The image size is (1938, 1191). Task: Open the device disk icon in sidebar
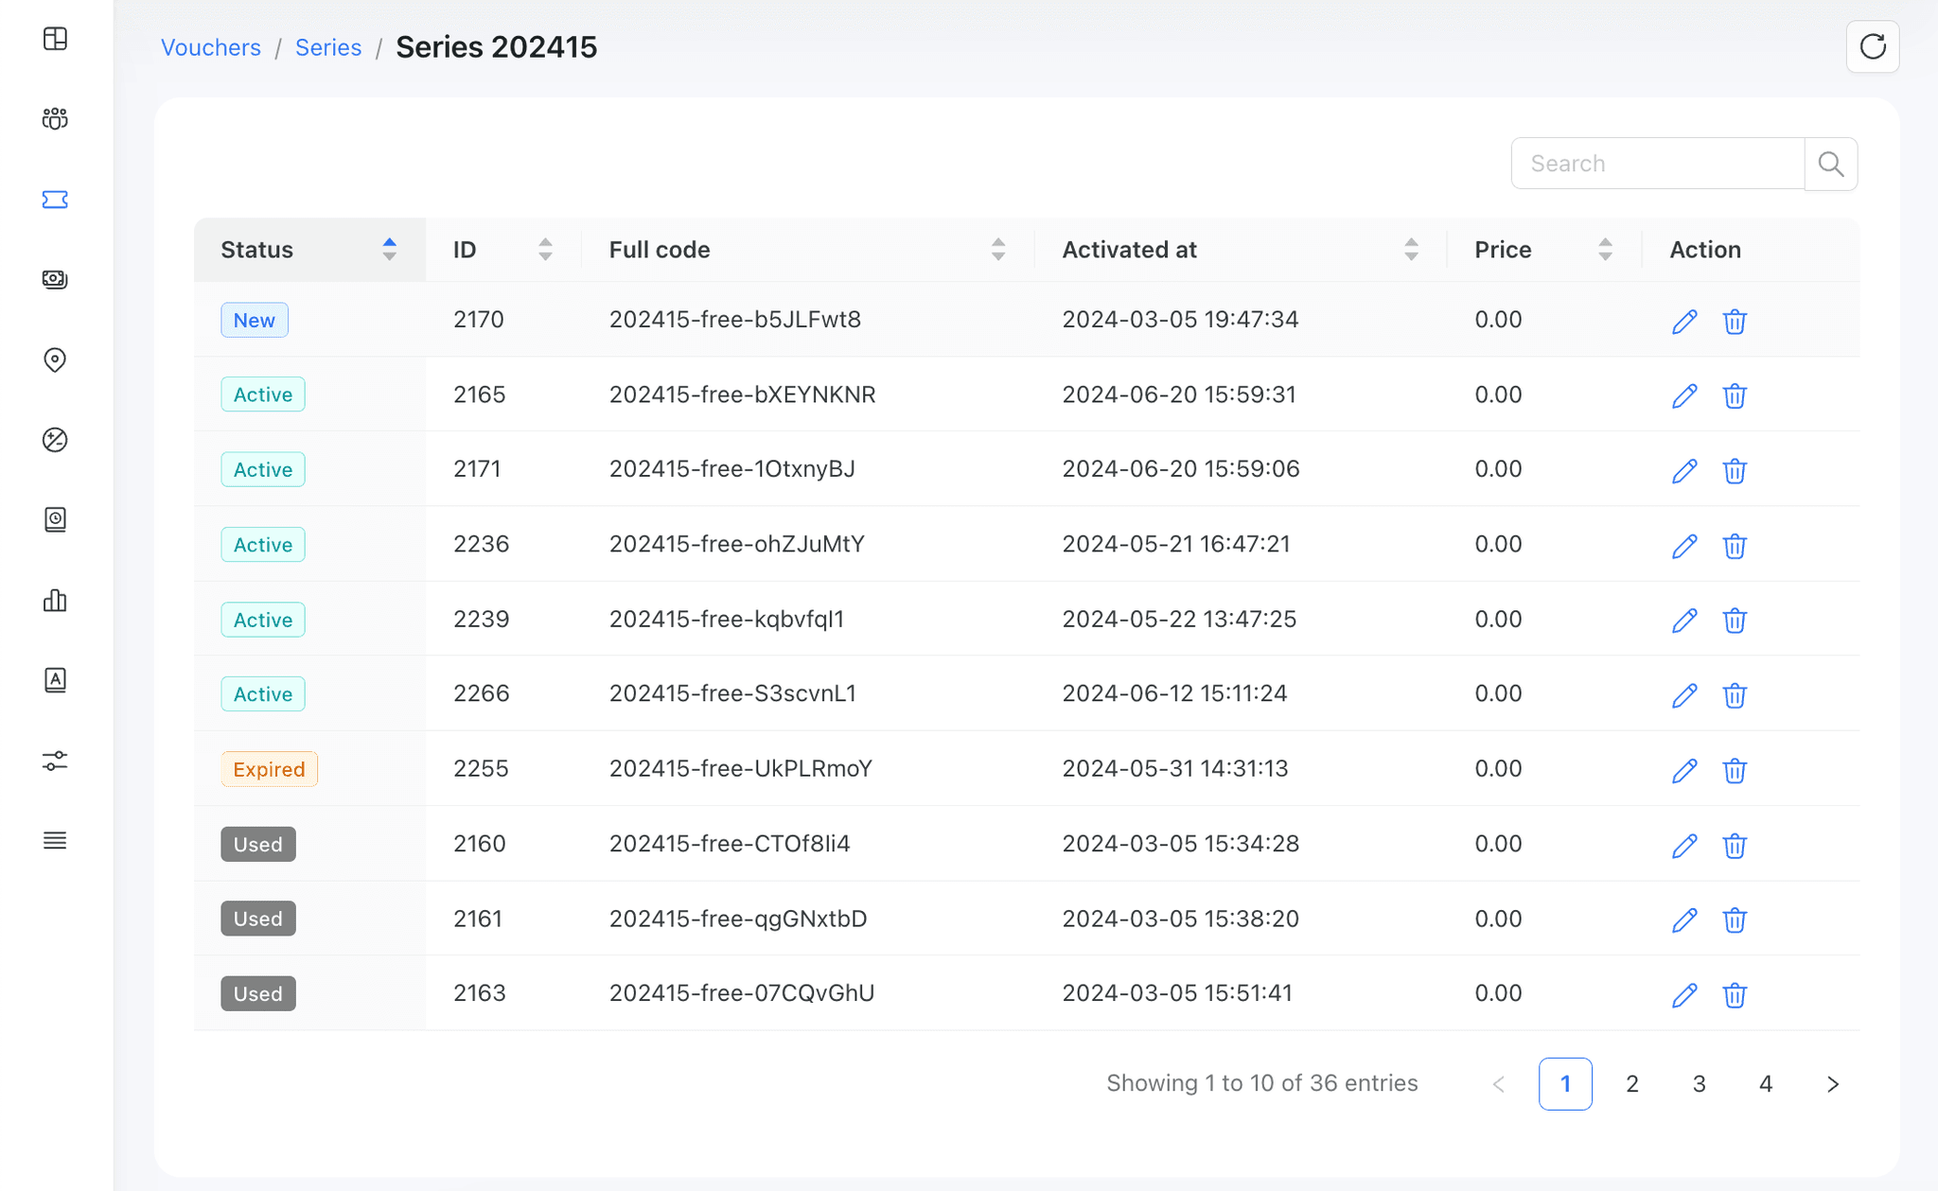[x=55, y=519]
